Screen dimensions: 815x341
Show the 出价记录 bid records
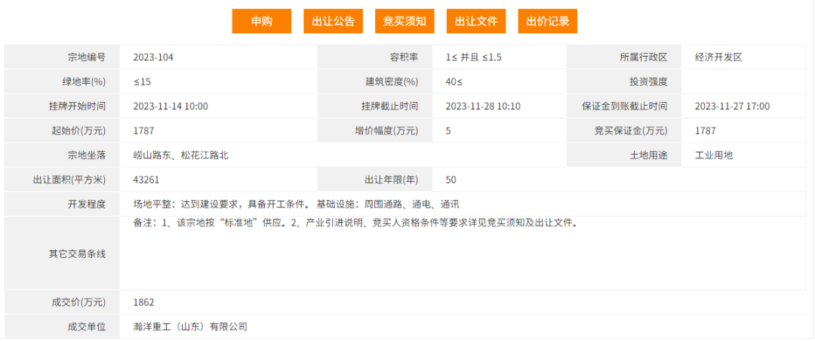coord(548,21)
